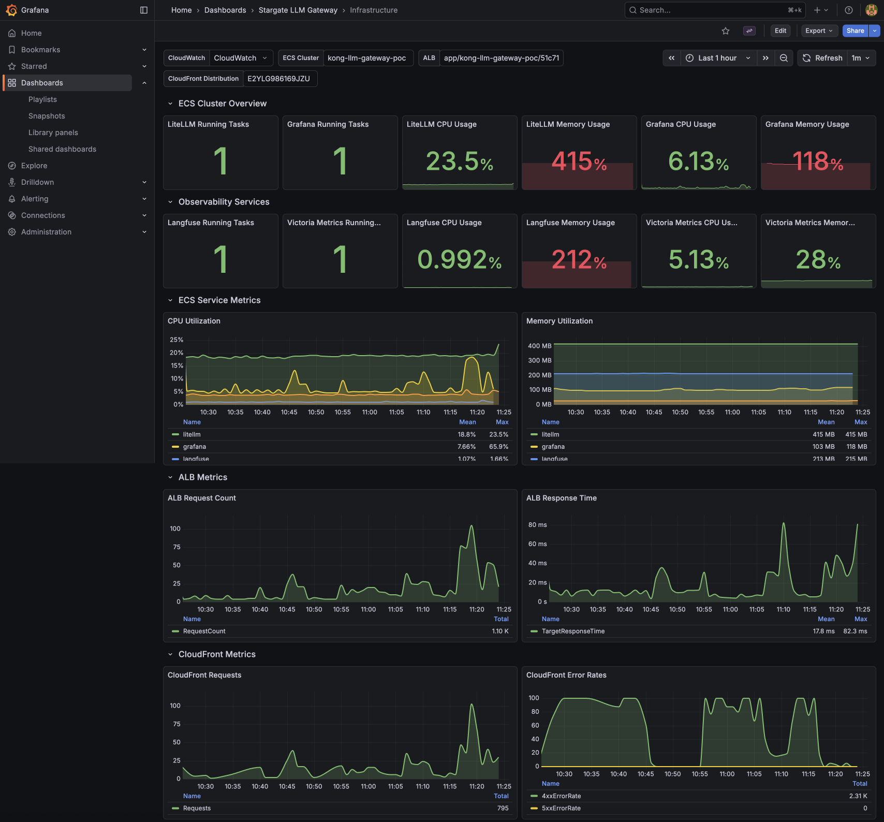
Task: Open the help question mark icon
Action: coord(849,10)
